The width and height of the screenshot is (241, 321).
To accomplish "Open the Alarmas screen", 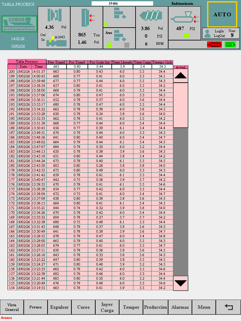I will coord(180,307).
